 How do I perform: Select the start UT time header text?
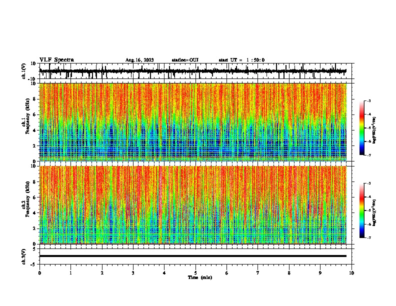tap(241, 60)
